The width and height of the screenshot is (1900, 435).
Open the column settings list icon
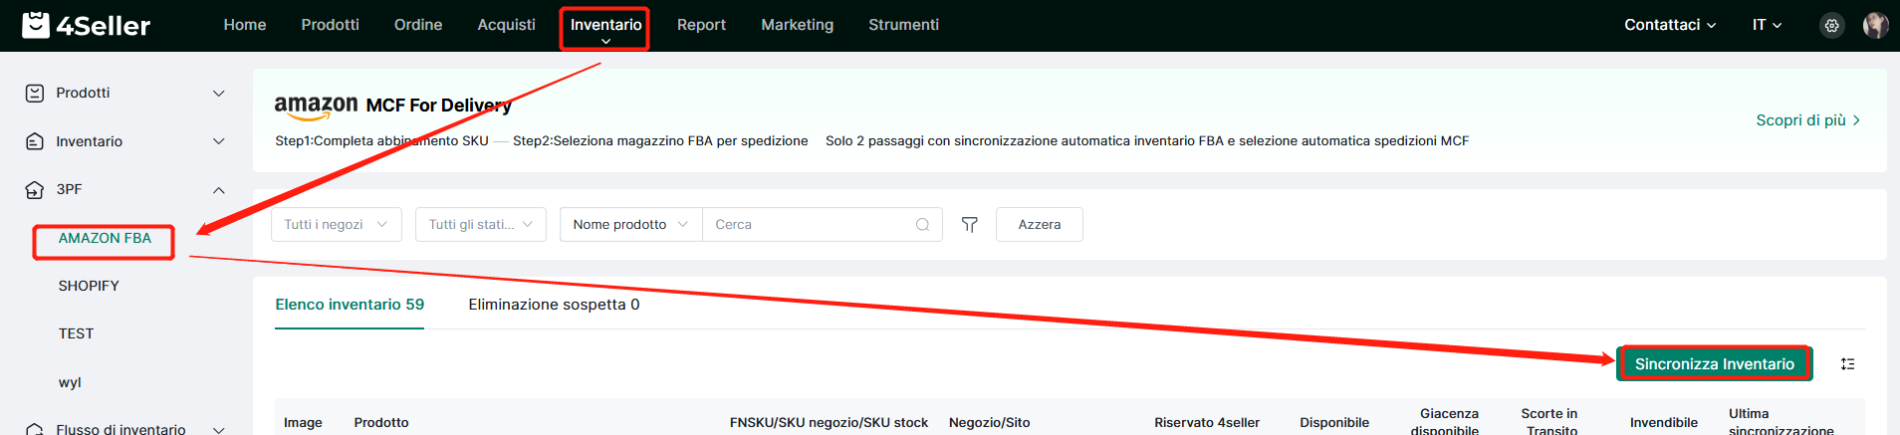point(1847,364)
